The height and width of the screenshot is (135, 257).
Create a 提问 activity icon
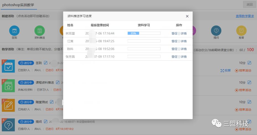(x=216, y=31)
